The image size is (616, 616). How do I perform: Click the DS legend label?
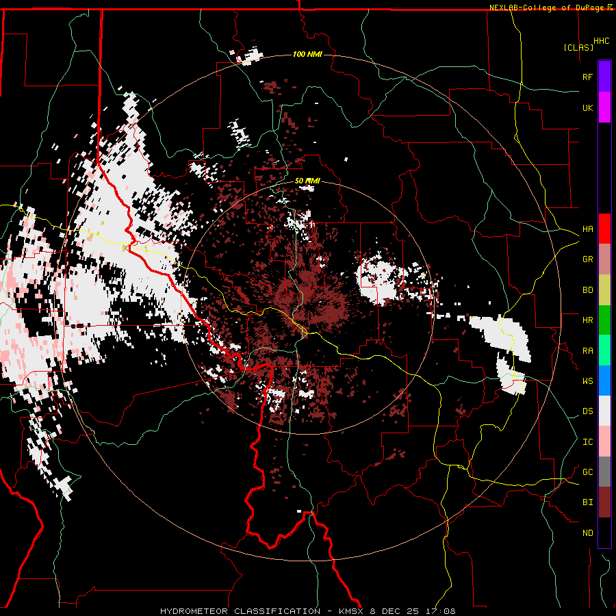pyautogui.click(x=588, y=411)
